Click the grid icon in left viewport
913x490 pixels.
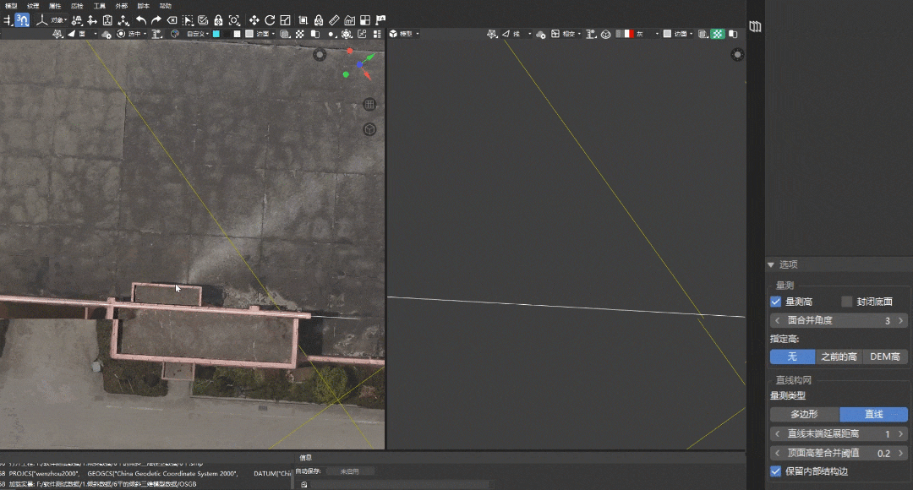click(x=369, y=105)
